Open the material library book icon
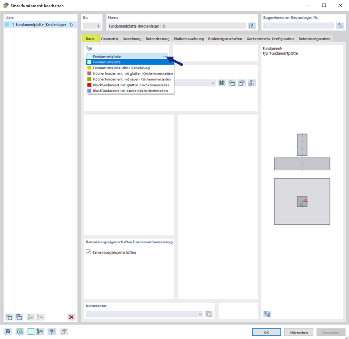 221,83
